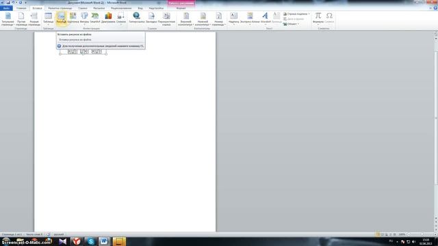438x246 pixels.
Task: Open the Symbol (Символ) omega menu
Action: pyautogui.click(x=329, y=18)
